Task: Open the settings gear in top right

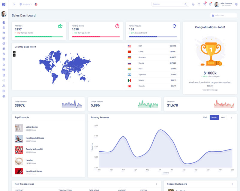Action: (x=236, y=4)
